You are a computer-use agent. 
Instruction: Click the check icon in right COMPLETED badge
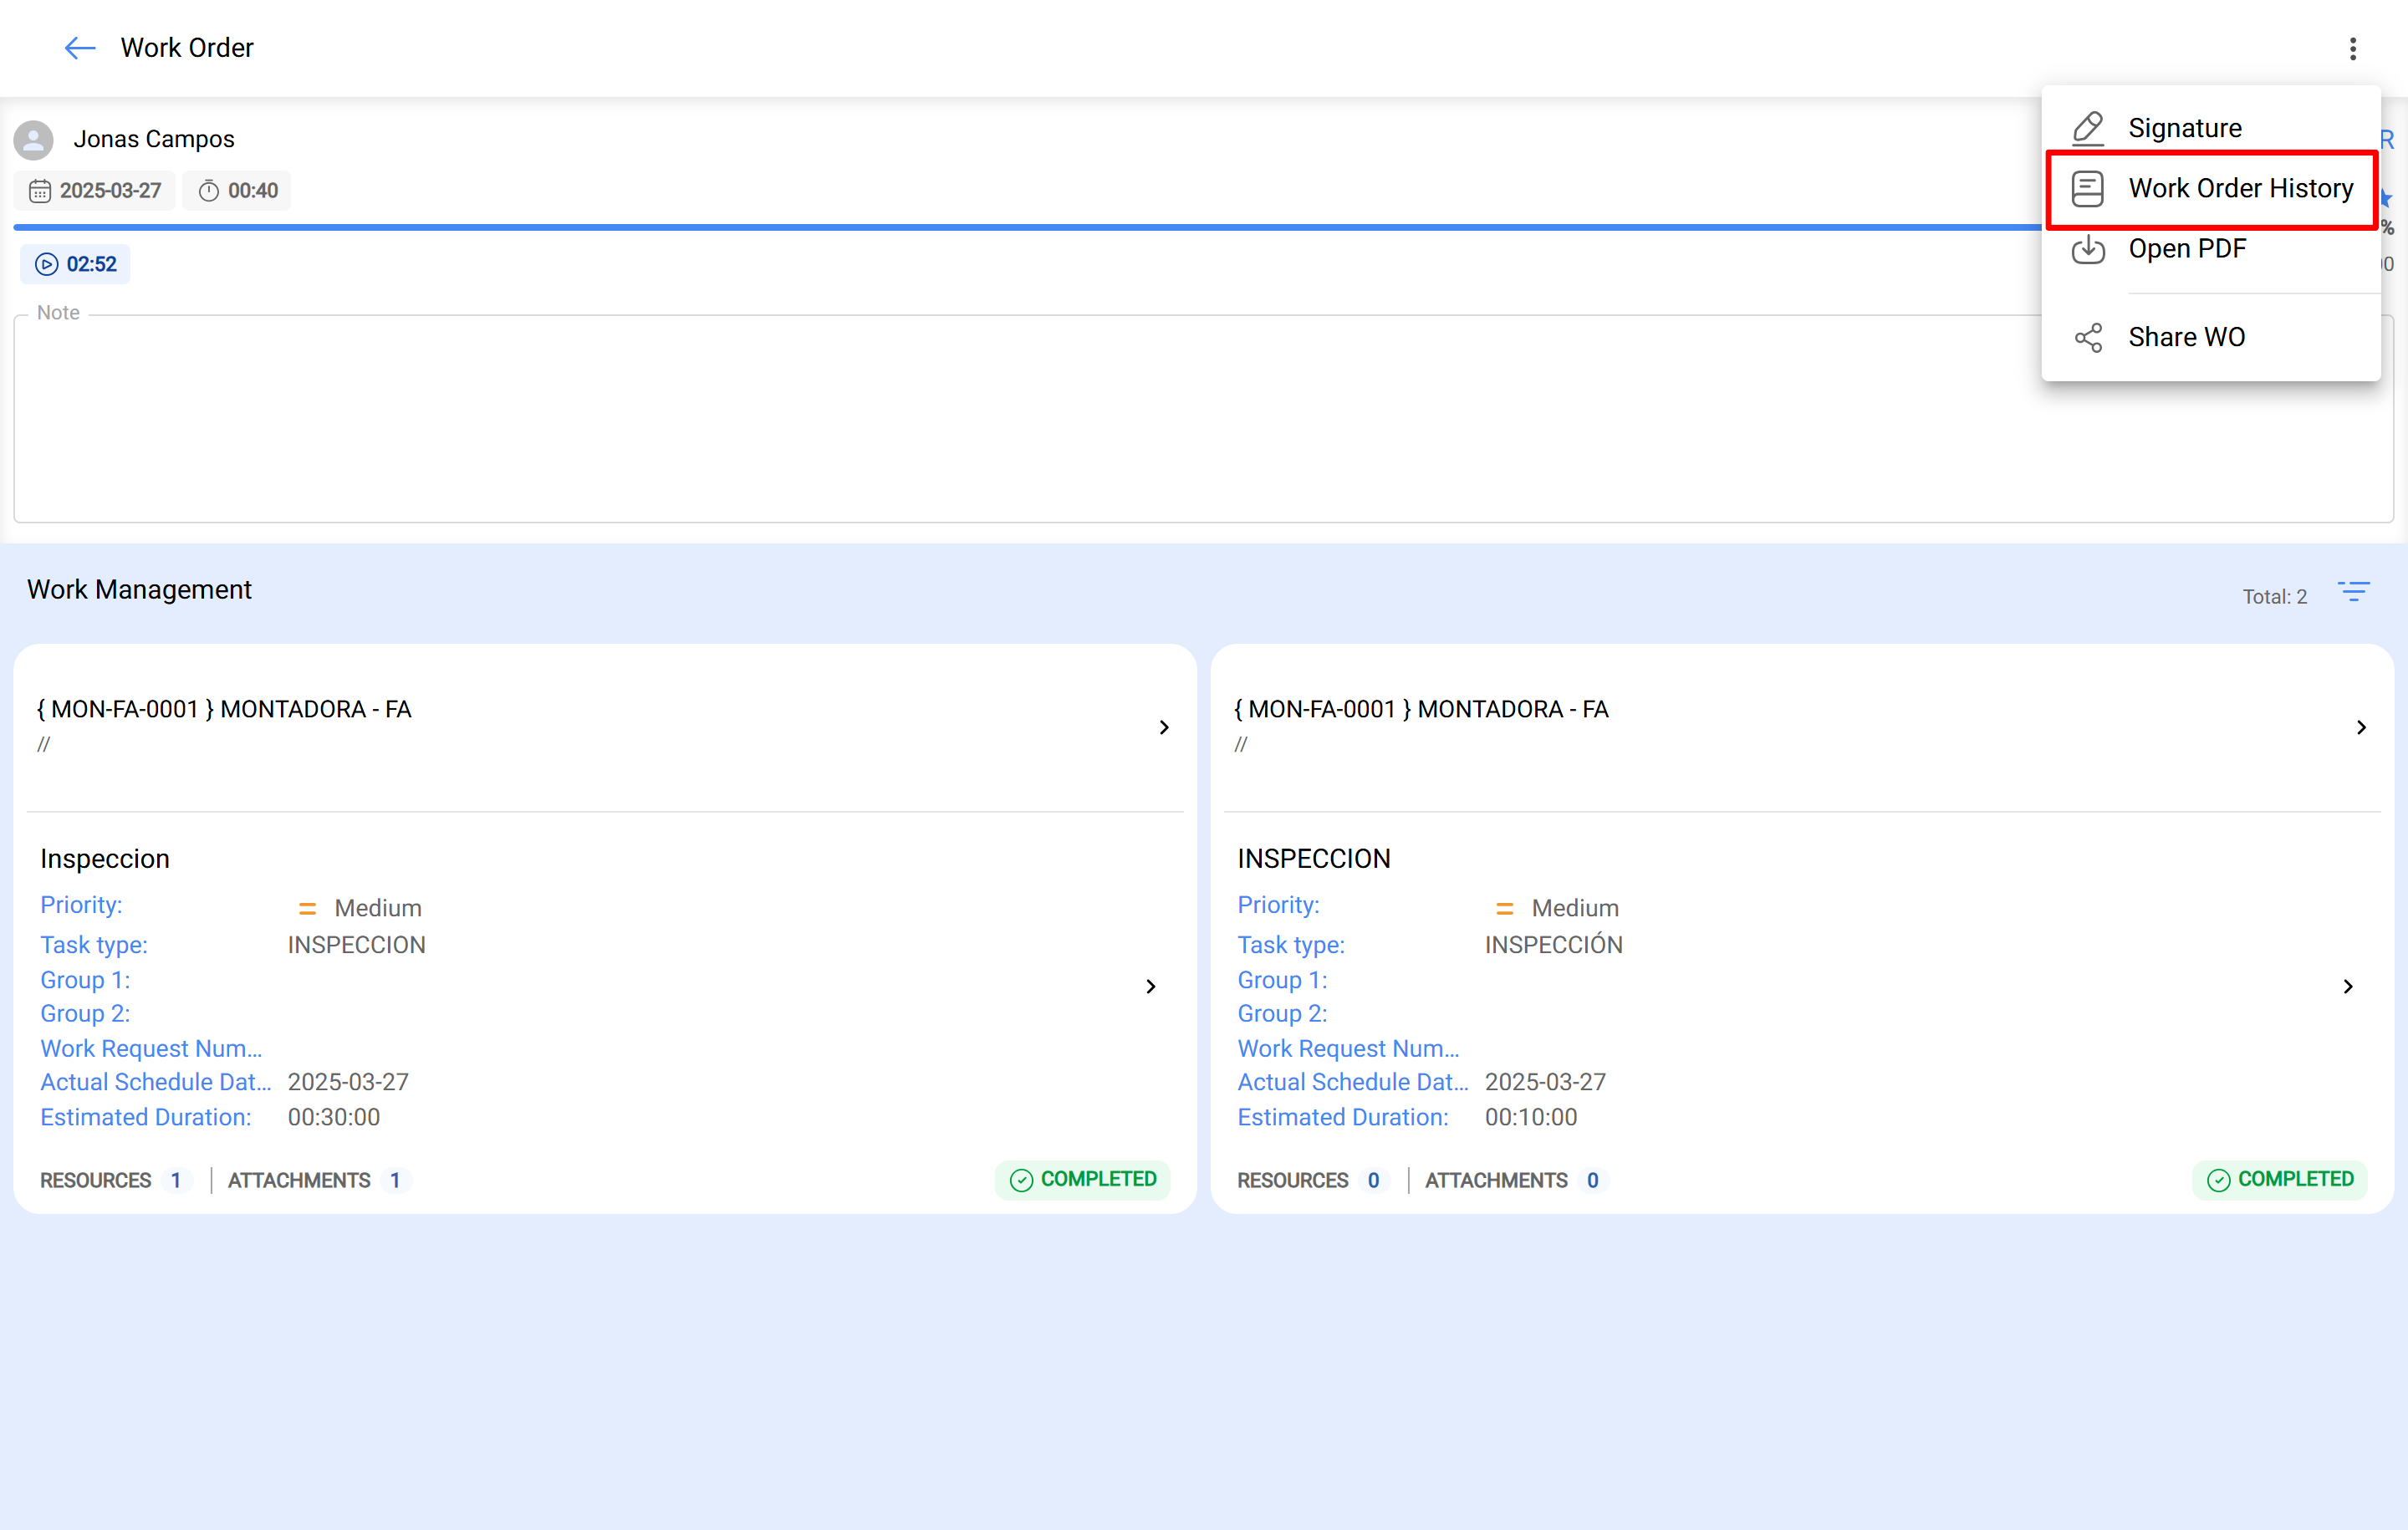pyautogui.click(x=2218, y=1180)
